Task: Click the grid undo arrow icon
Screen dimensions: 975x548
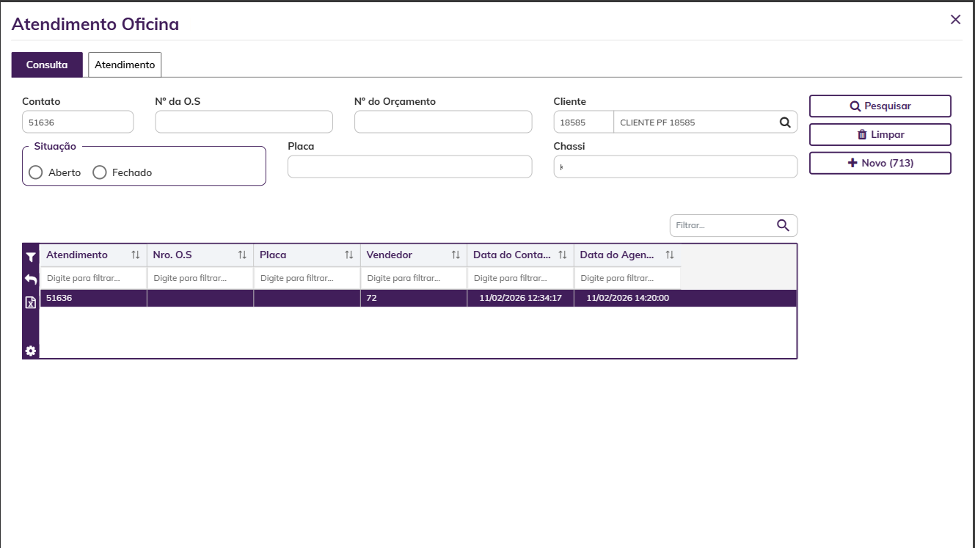Action: tap(31, 280)
